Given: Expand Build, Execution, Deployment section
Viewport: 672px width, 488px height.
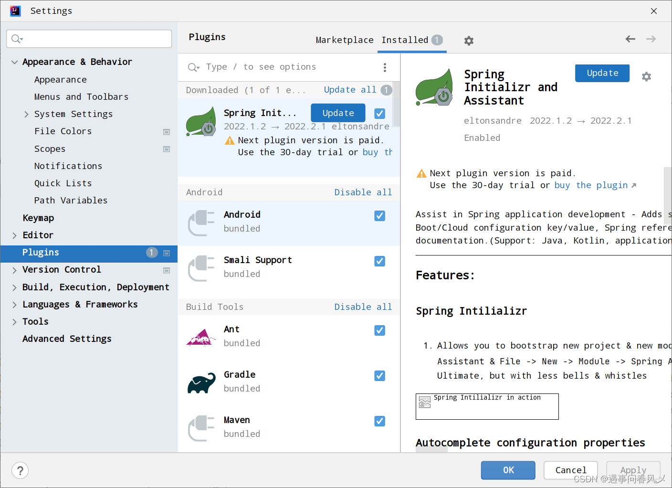Looking at the screenshot, I should [x=14, y=287].
